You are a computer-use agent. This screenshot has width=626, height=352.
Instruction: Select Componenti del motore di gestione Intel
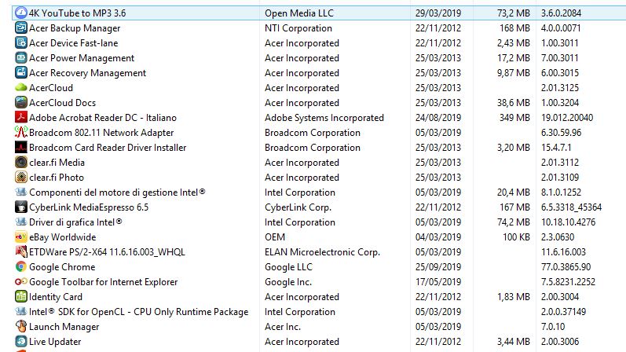tap(117, 192)
